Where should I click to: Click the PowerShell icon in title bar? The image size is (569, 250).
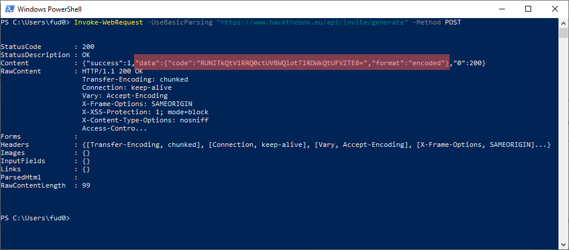click(x=9, y=9)
